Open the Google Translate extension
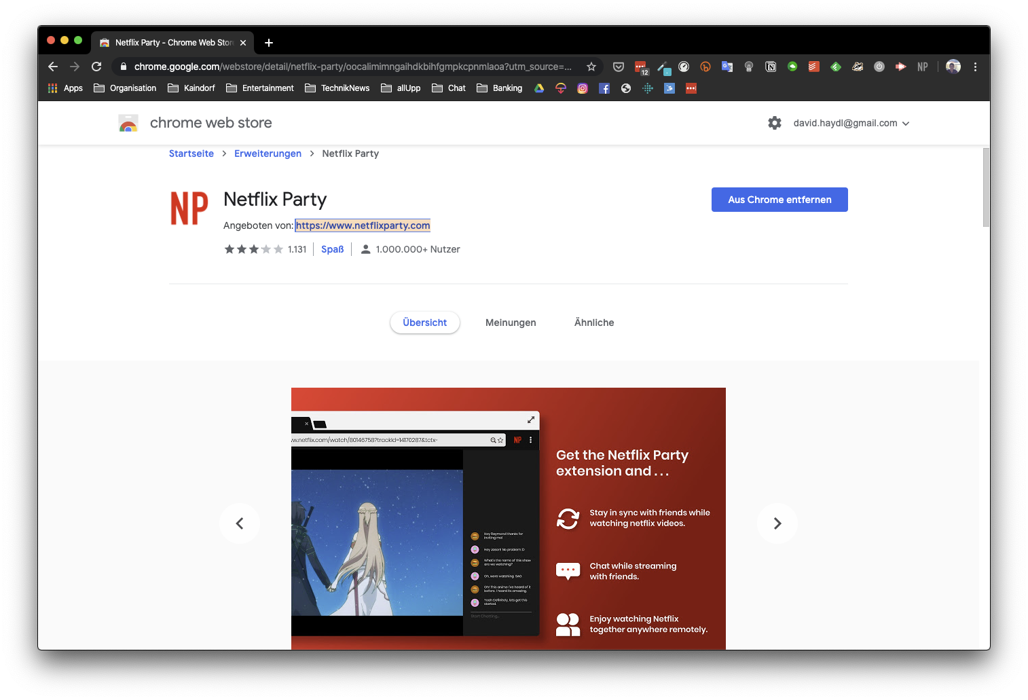Screen dimensions: 1028x700 727,67
